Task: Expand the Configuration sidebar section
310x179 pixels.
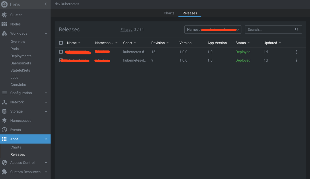Action: (x=46, y=93)
